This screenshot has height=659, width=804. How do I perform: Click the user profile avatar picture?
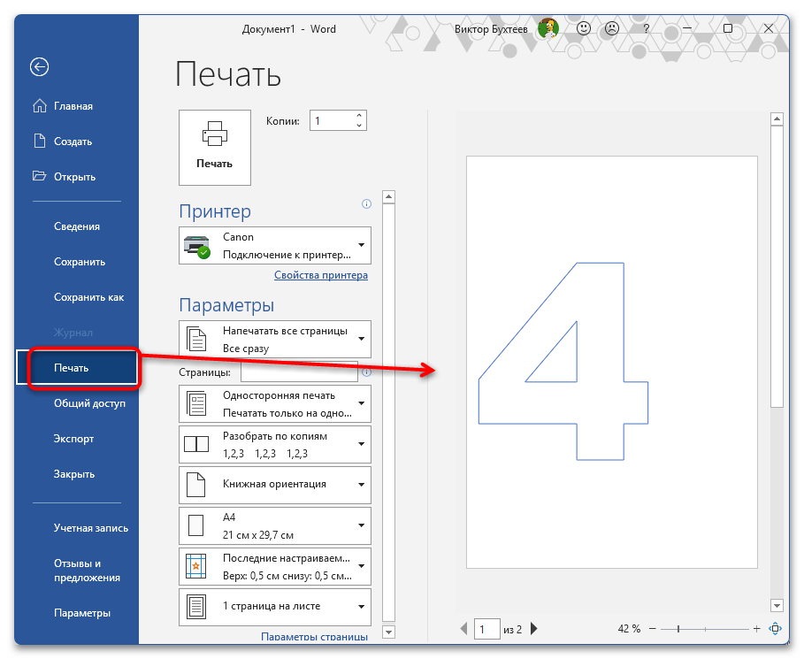pos(547,29)
